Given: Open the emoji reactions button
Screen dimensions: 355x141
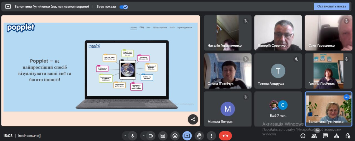Looking at the screenshot, I should 175,136.
